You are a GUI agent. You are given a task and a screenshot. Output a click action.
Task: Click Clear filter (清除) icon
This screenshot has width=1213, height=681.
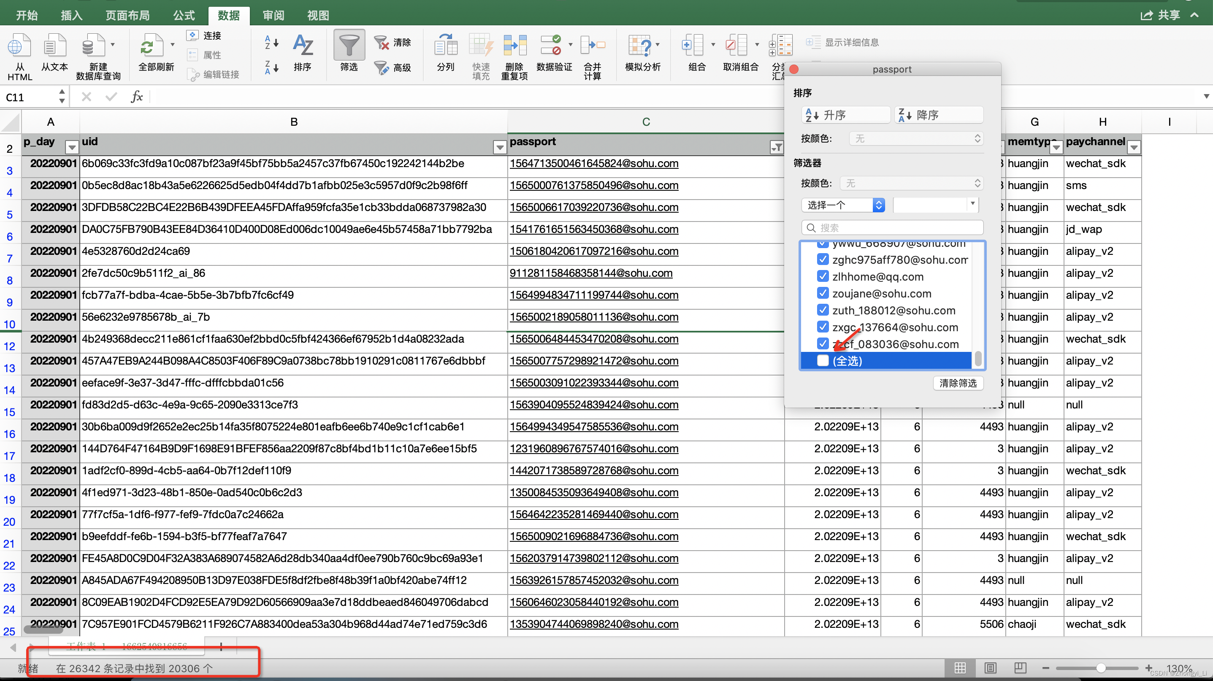(381, 42)
